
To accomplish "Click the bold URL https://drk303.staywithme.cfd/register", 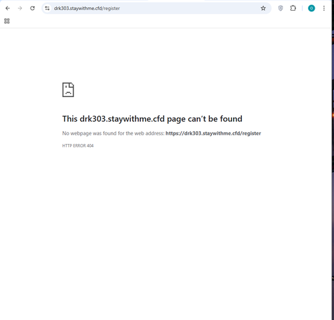I will click(213, 133).
